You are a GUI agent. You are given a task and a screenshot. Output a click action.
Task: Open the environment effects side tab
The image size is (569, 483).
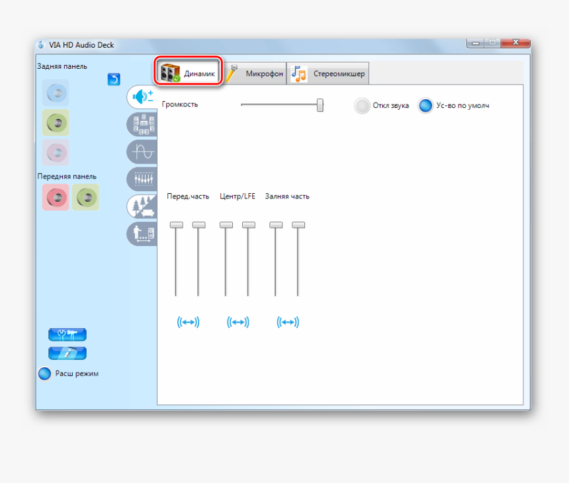click(x=142, y=206)
